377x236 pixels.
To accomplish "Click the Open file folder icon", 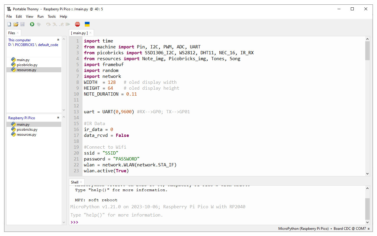I will tap(16, 24).
